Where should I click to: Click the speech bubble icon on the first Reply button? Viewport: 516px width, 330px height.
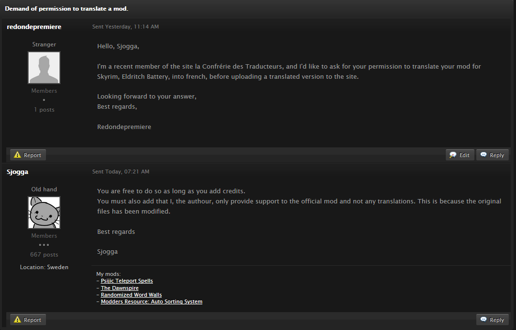pyautogui.click(x=484, y=155)
